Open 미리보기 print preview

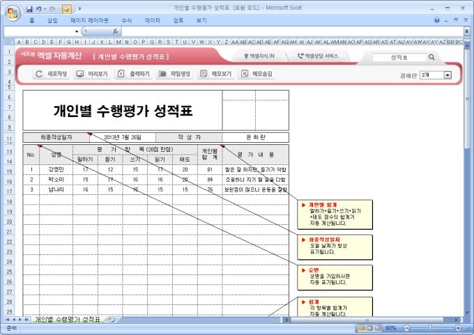92,73
